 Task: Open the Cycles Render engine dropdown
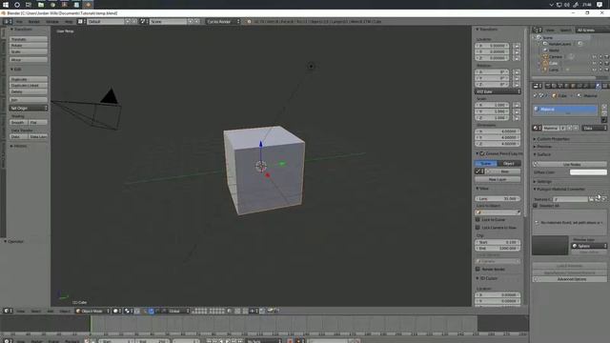click(223, 22)
